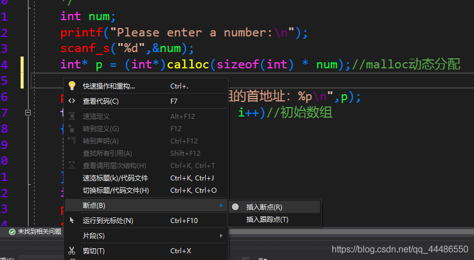474x260 pixels.
Task: Choose 切换标题/代码文件(H) entry
Action: 147,191
